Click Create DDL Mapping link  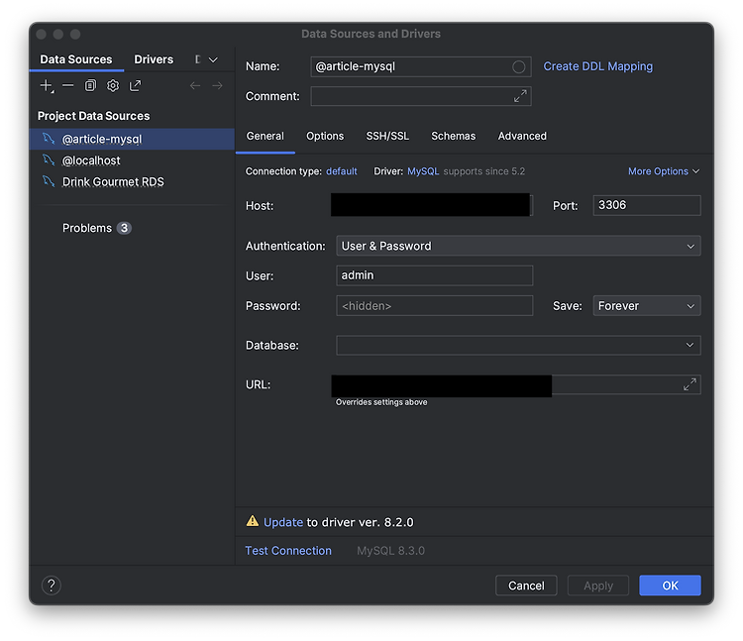tap(598, 66)
